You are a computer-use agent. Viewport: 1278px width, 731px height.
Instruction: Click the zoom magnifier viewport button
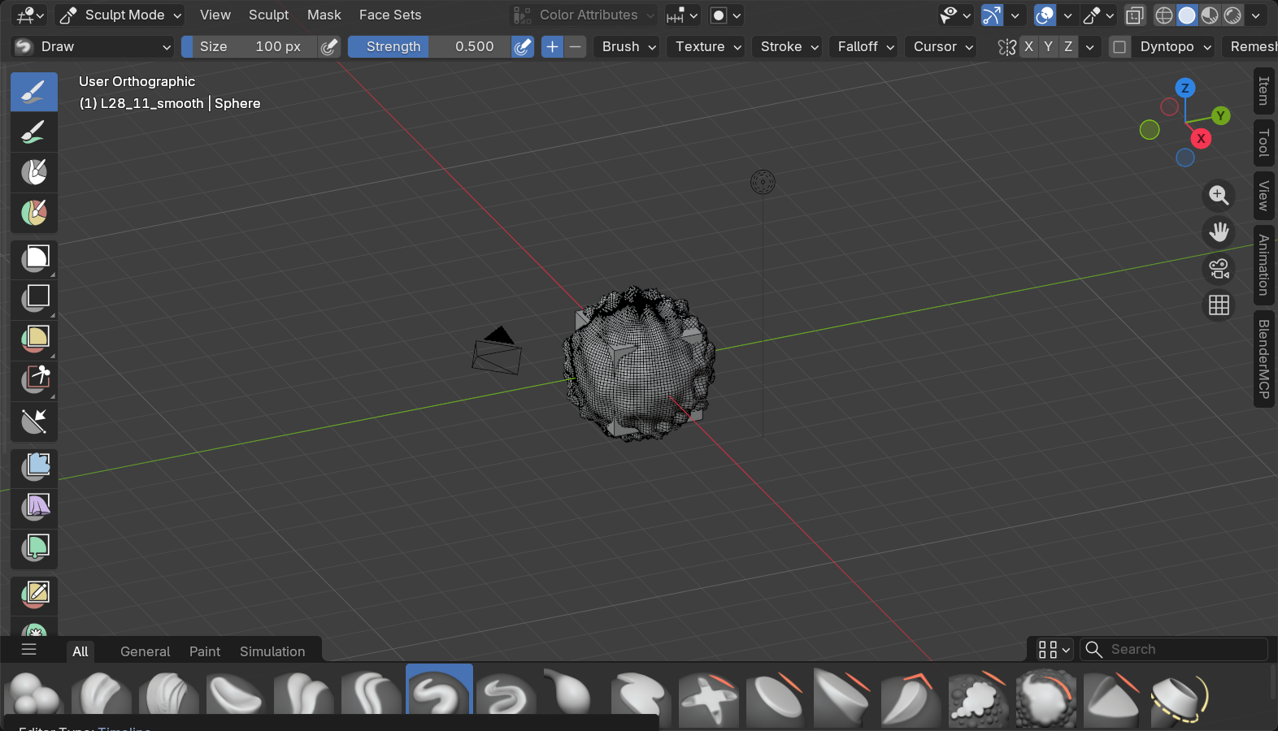click(1219, 195)
